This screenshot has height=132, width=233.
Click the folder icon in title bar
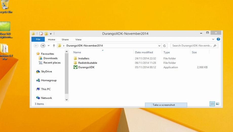point(33,34)
